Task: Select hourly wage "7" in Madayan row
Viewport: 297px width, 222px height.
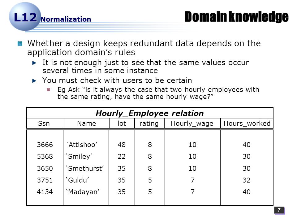Action: (x=193, y=192)
